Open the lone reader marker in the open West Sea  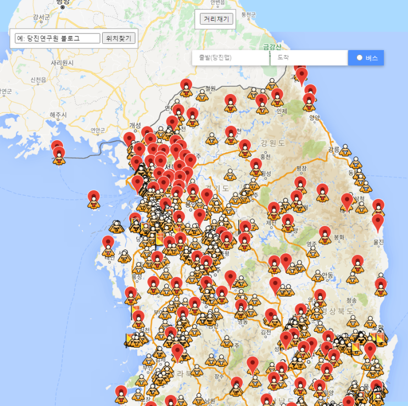94,199
